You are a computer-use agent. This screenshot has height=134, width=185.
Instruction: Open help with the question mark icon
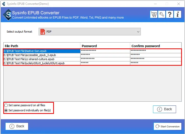tap(170, 14)
